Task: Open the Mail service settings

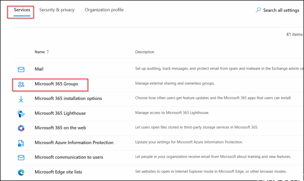Action: [39, 69]
